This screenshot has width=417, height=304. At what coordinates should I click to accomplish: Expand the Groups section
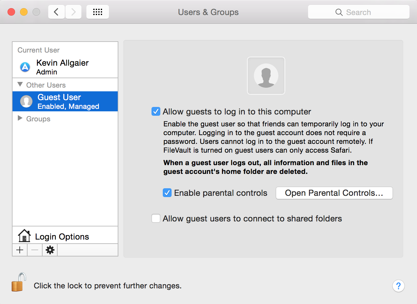[20, 118]
